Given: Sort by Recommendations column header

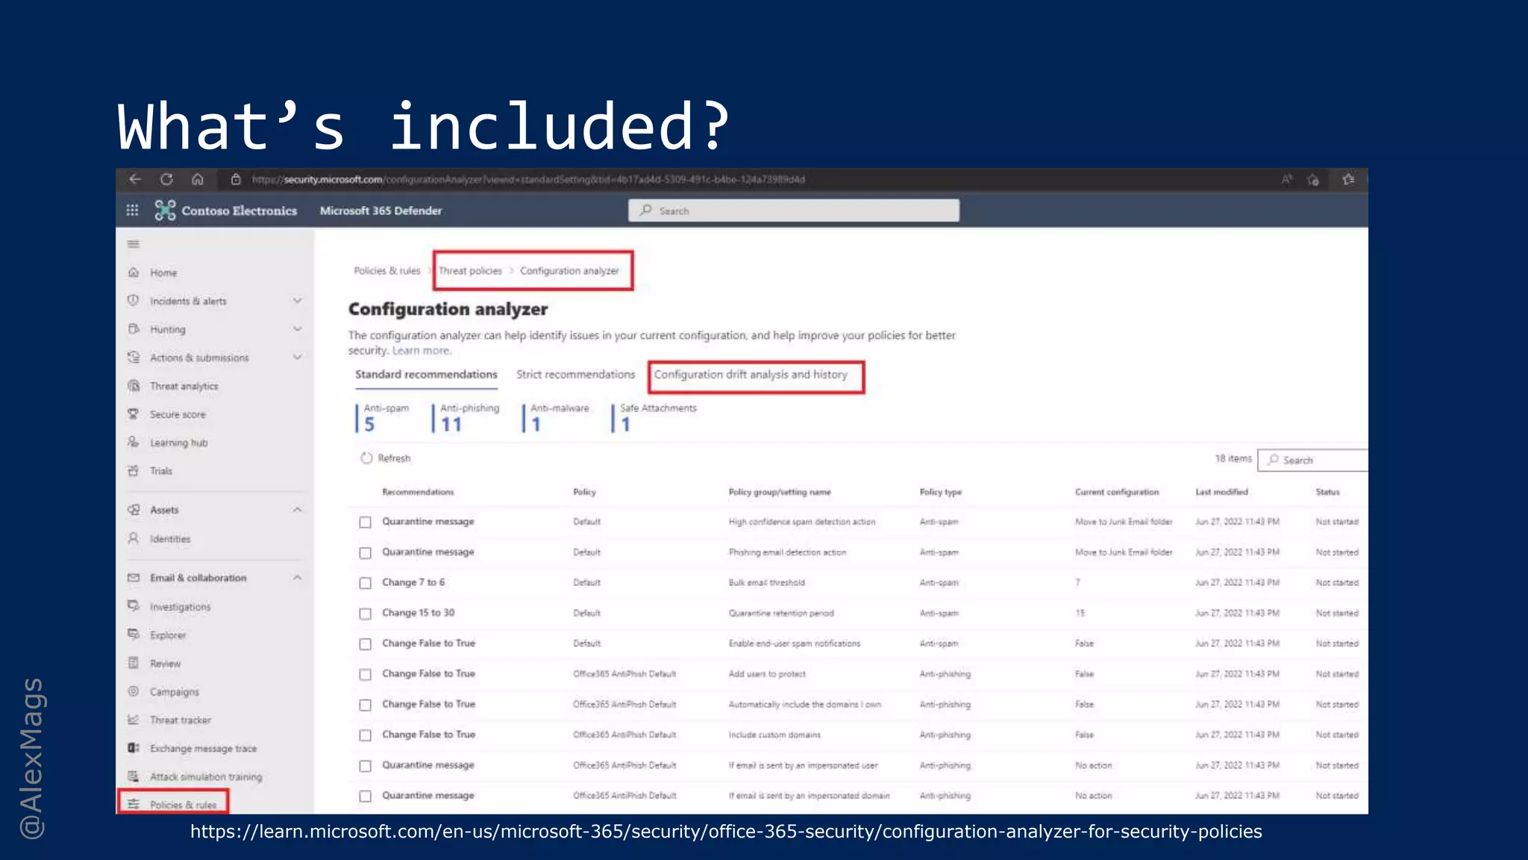Looking at the screenshot, I should coord(418,493).
